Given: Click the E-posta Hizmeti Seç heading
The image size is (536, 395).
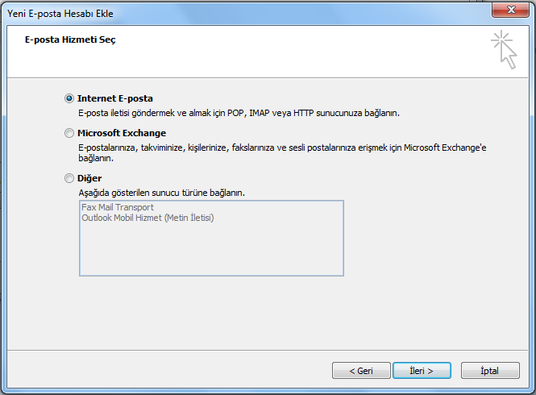Looking at the screenshot, I should [x=70, y=39].
